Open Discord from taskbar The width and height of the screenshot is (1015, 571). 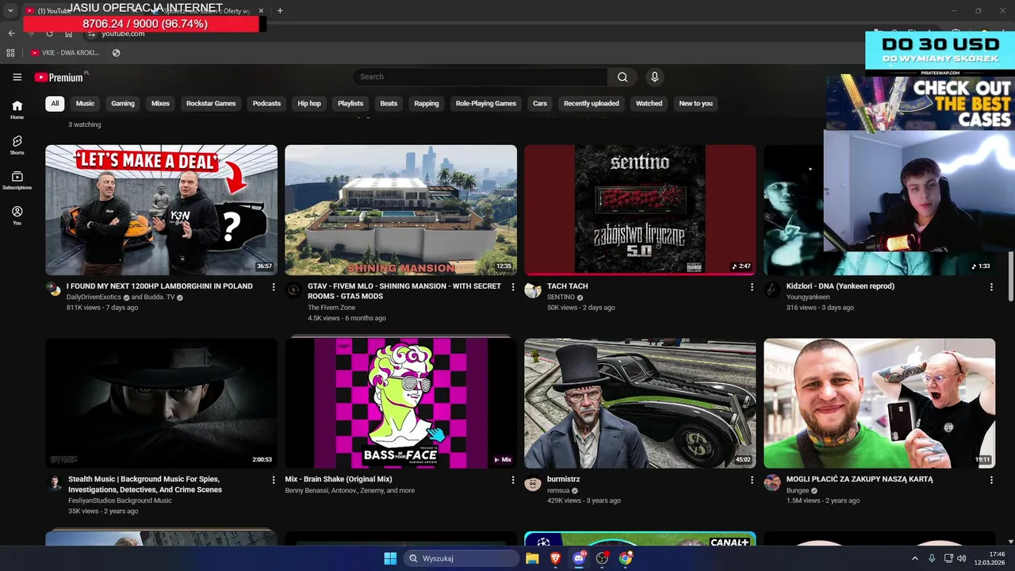point(579,558)
